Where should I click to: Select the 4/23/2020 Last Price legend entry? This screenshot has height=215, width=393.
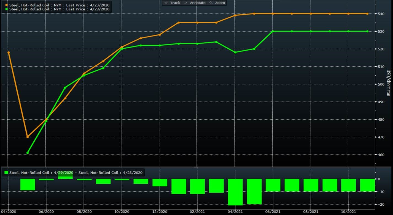[x=59, y=5]
